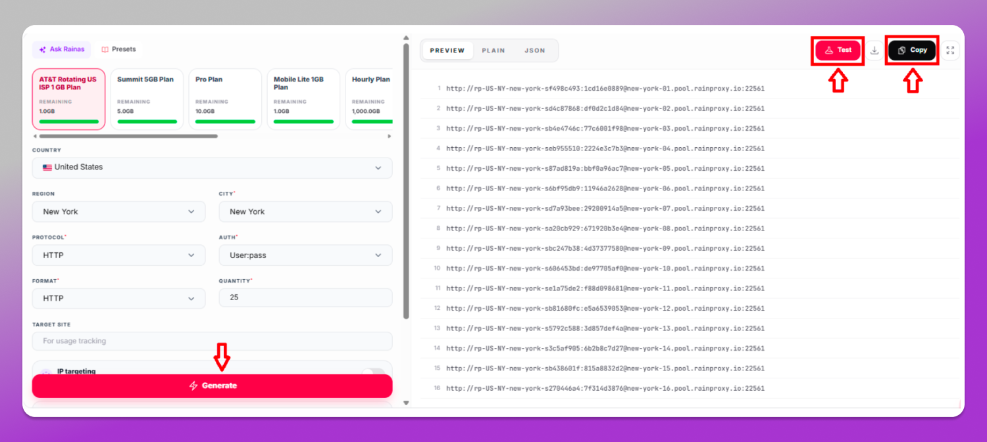The height and width of the screenshot is (442, 987).
Task: Open the Protocol dropdown
Action: tap(118, 255)
